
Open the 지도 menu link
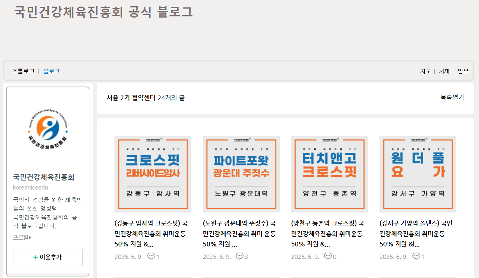point(426,71)
